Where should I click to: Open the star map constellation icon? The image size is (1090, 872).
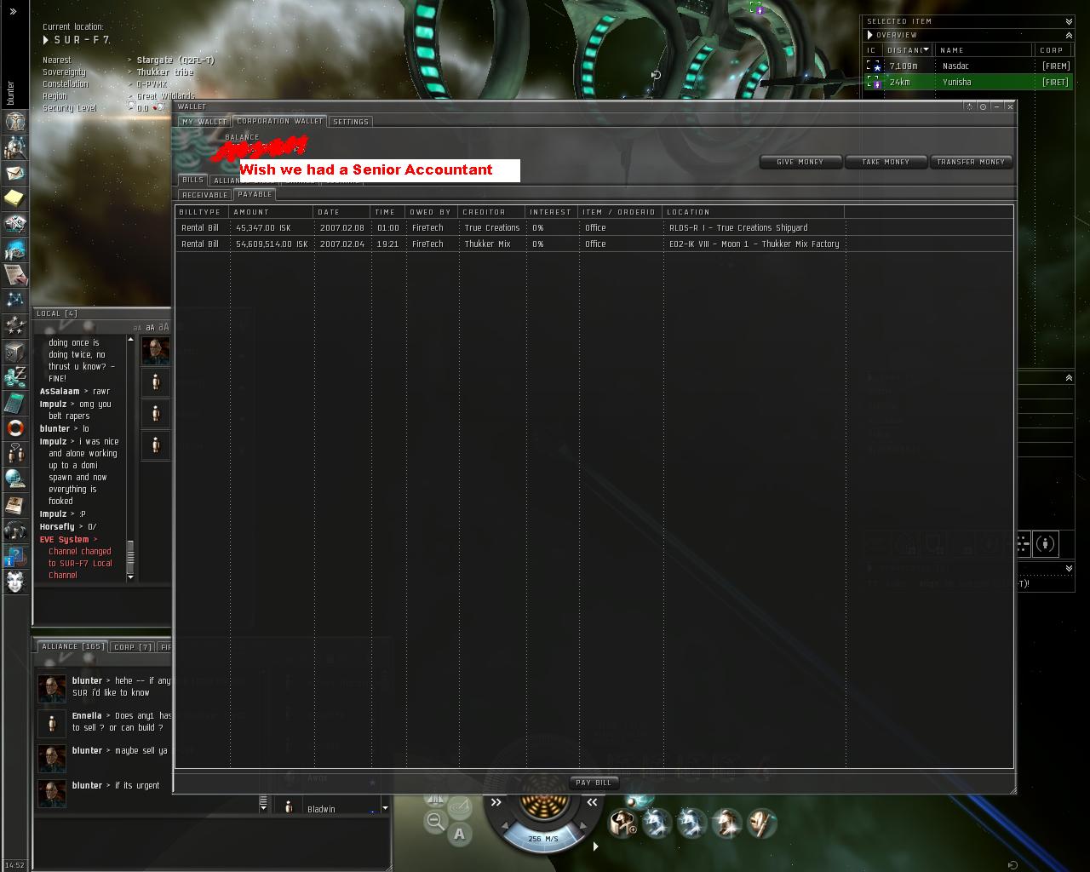(x=15, y=300)
